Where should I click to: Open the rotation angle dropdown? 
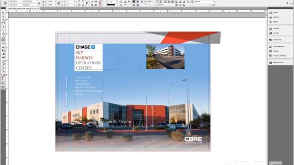(75, 2)
